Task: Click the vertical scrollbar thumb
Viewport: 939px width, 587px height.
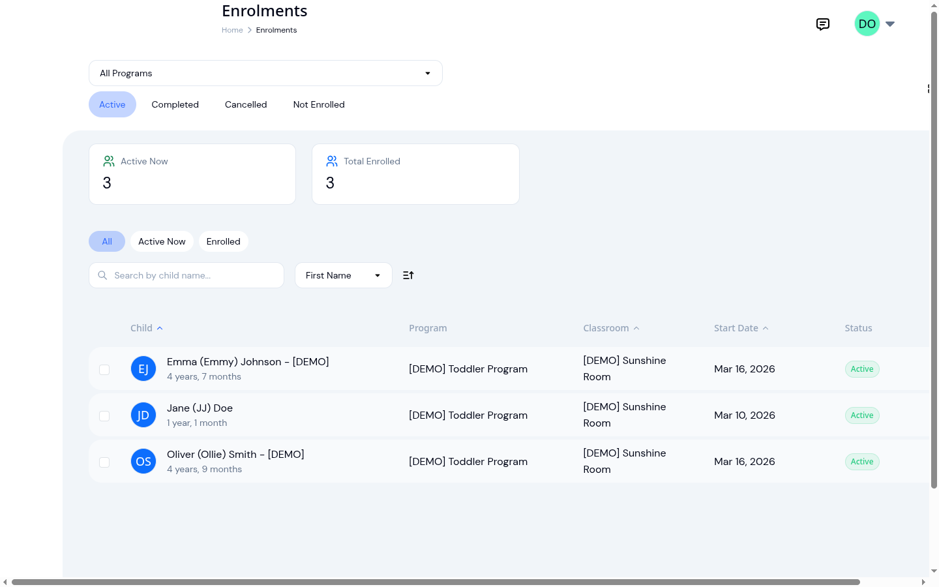Action: point(934,250)
